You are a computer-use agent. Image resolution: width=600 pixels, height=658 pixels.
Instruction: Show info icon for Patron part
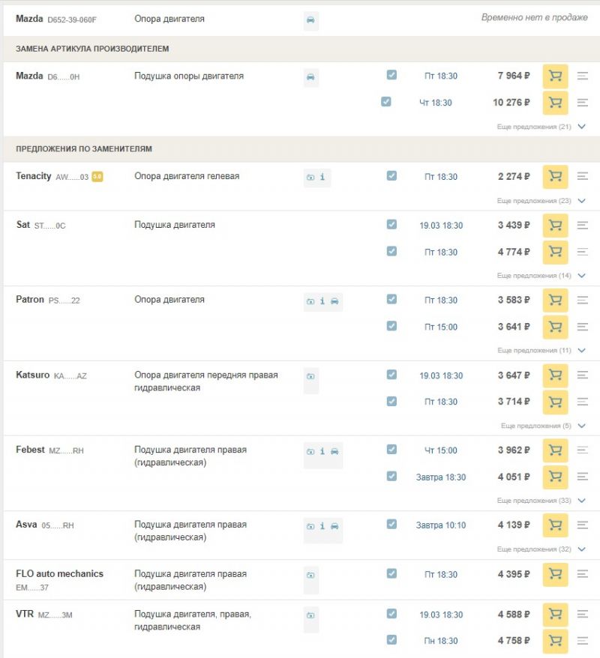click(x=322, y=301)
